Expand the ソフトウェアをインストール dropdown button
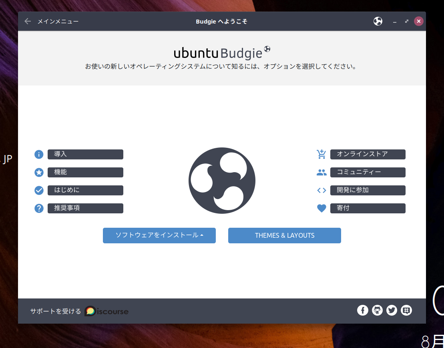Viewport: 444px width, 348px height. coord(159,235)
